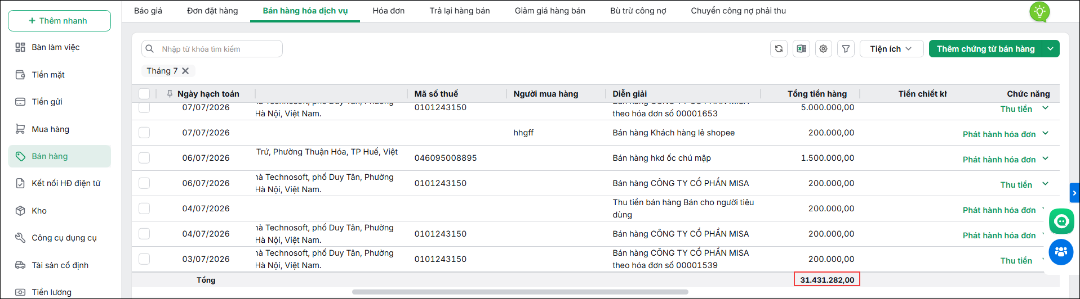Open the Tiền mặt wallet icon
This screenshot has width=1080, height=299.
[20, 75]
